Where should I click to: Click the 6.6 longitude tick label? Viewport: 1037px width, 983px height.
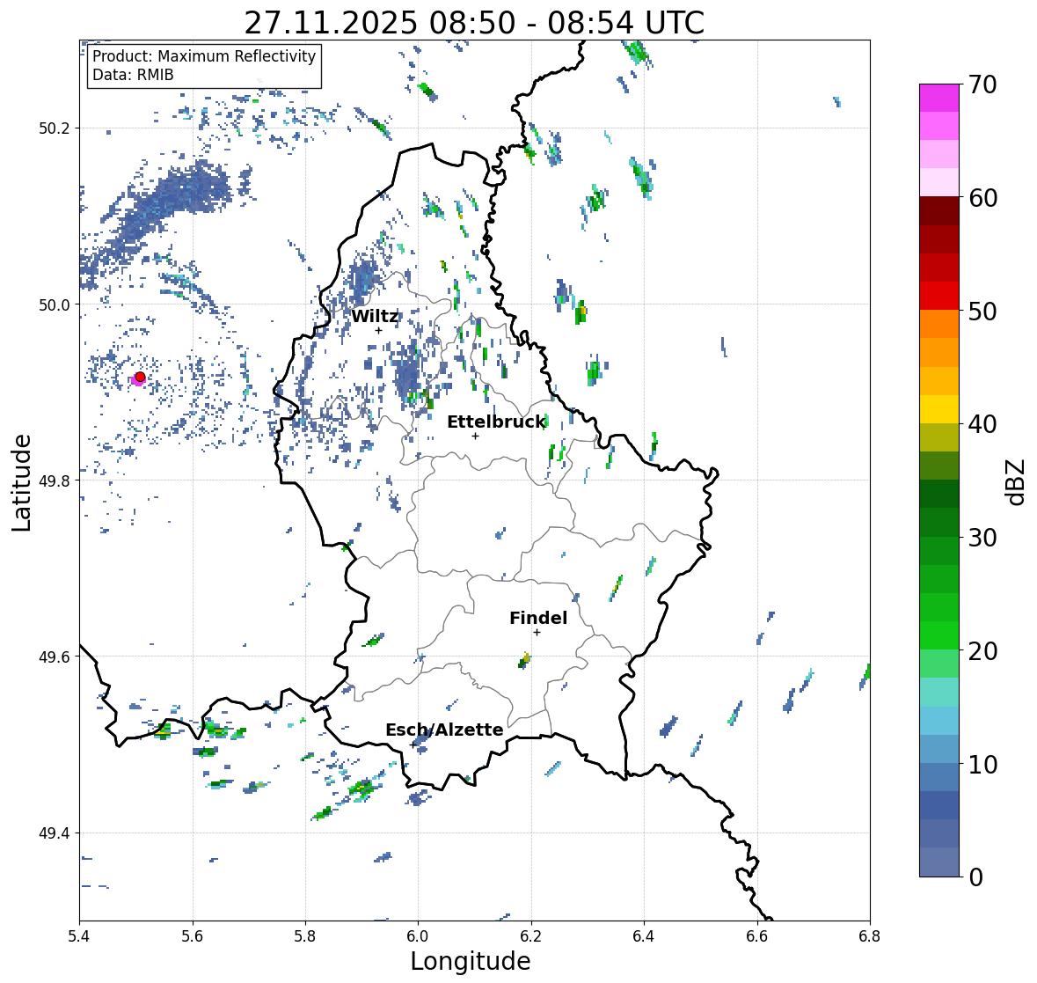757,936
